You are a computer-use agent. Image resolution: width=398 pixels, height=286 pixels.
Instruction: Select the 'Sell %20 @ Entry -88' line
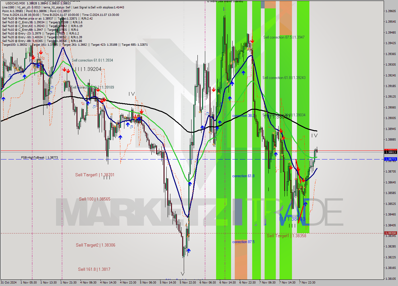[x=42, y=41]
